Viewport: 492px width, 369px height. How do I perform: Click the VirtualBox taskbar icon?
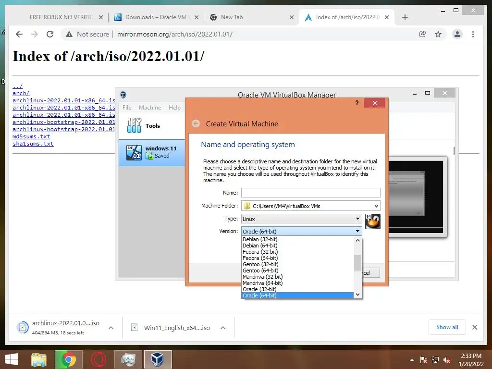pos(158,359)
